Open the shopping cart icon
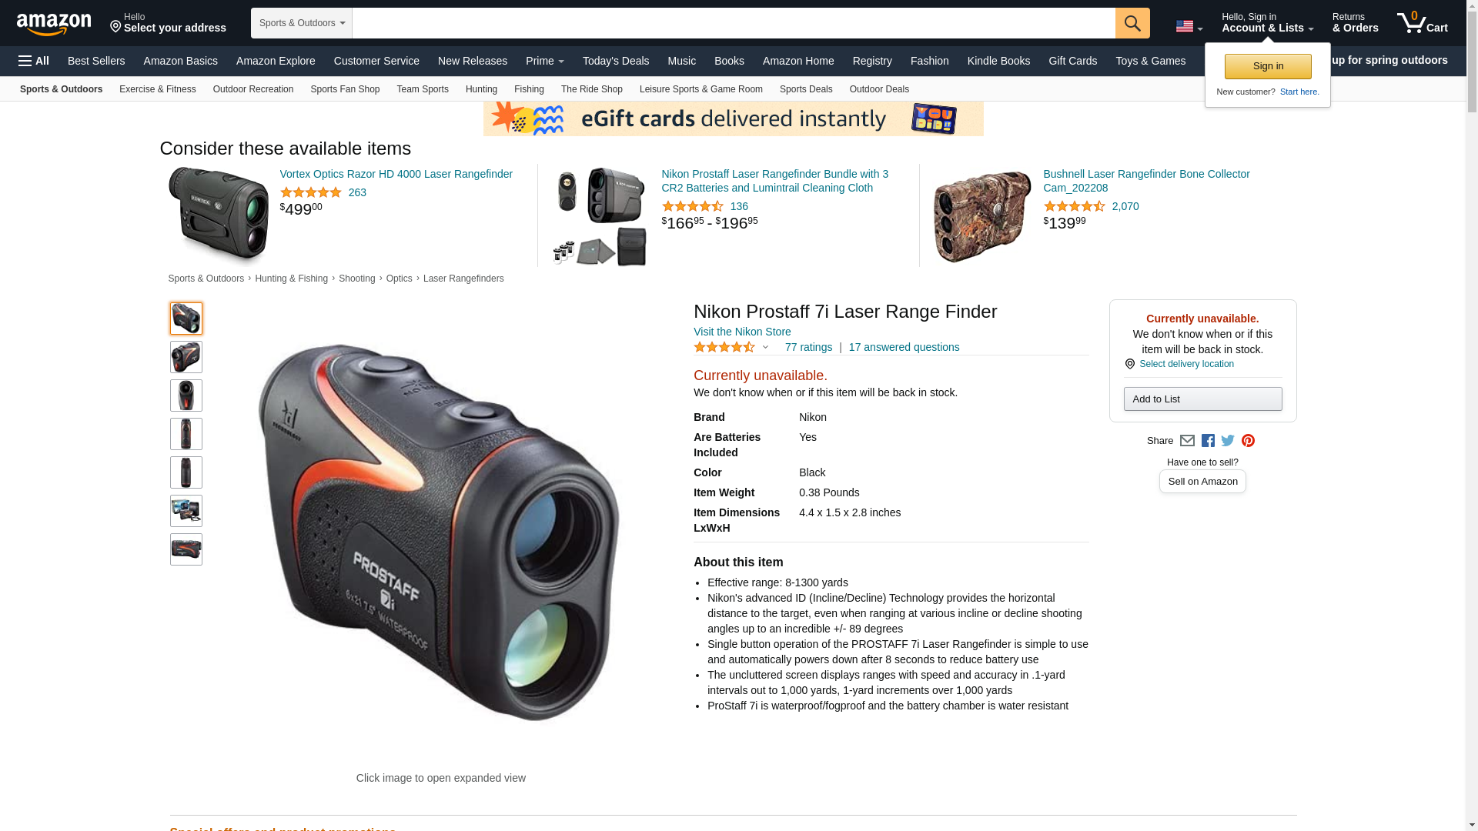This screenshot has height=831, width=1478. coord(1422,23)
